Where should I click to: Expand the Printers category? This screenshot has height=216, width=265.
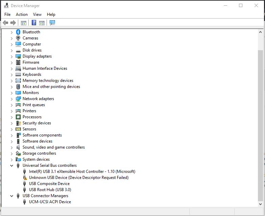[x=11, y=111]
